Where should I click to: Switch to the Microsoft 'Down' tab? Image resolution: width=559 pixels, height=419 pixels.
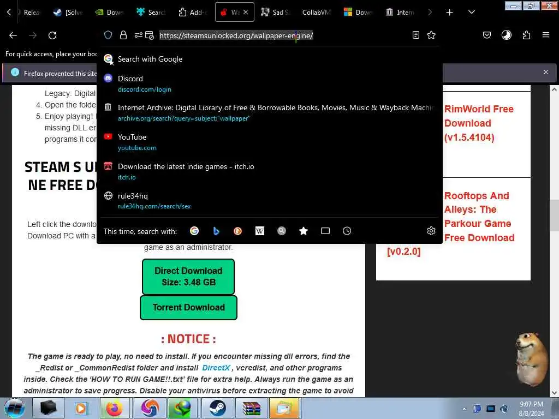click(x=358, y=13)
